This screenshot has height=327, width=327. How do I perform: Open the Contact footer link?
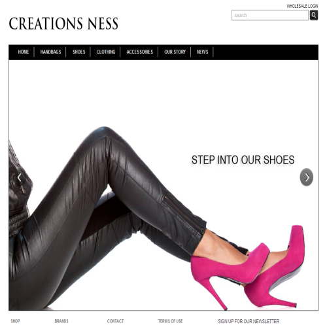click(115, 321)
